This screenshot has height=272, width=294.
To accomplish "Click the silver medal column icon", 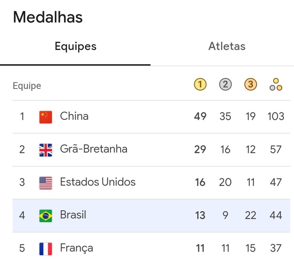I will click(225, 85).
